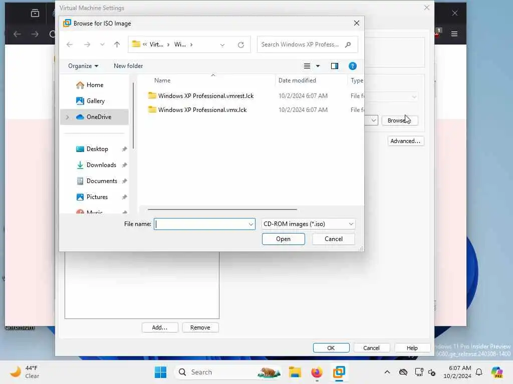513x384 pixels.
Task: Click the taskbar Search box
Action: point(228,372)
